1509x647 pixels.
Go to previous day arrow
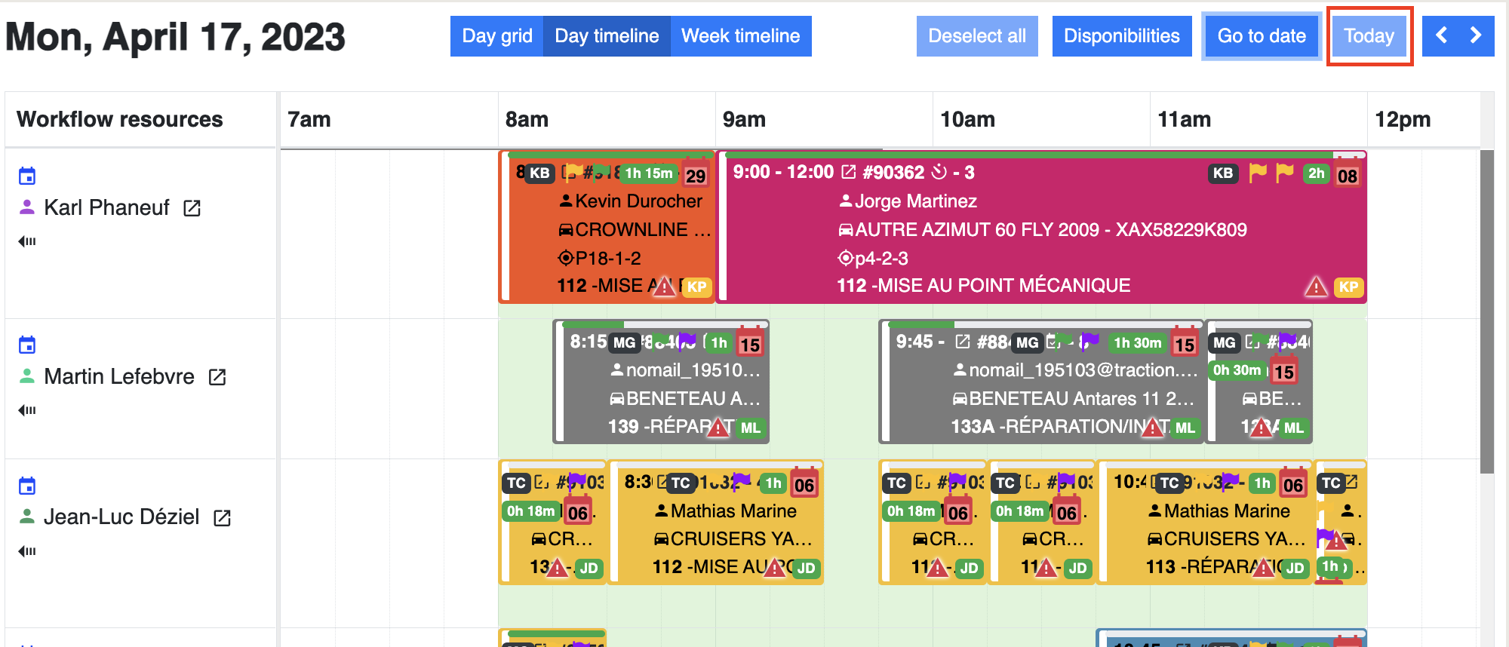tap(1441, 35)
